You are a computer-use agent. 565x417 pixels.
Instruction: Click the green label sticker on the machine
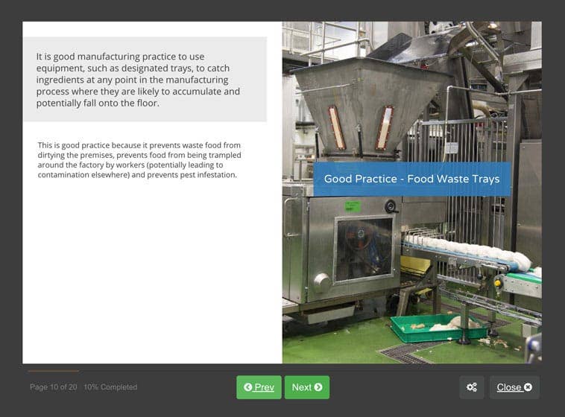click(353, 206)
